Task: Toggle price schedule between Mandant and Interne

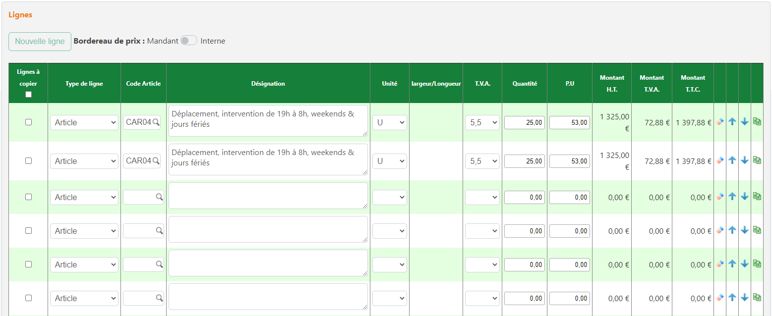Action: (x=189, y=41)
